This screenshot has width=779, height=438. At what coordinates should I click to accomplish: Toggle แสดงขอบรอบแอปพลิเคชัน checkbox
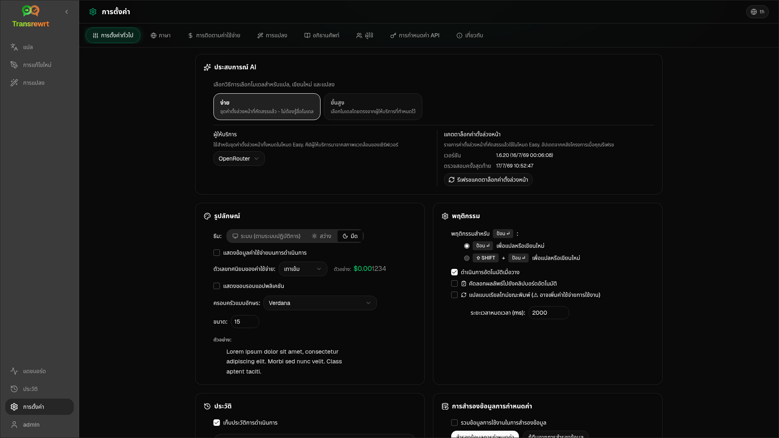point(217,286)
